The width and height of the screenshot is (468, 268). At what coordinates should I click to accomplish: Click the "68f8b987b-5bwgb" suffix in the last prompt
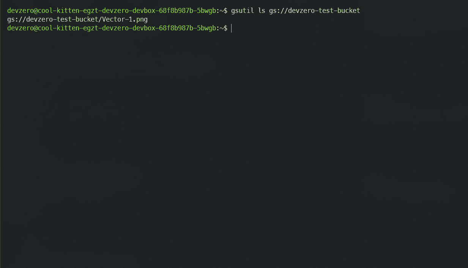(188, 28)
